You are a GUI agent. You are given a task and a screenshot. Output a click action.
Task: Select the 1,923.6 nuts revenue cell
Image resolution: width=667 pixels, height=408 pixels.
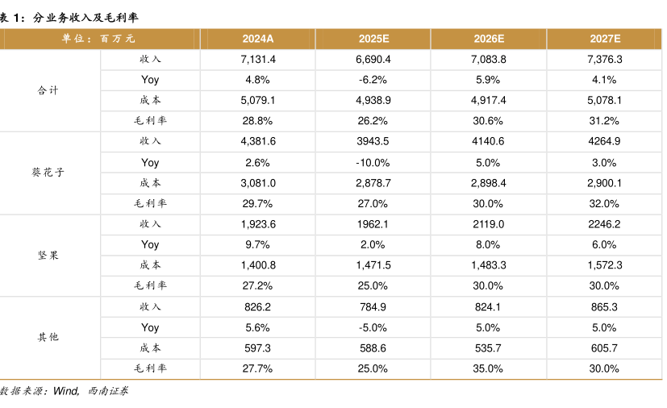[x=258, y=224]
